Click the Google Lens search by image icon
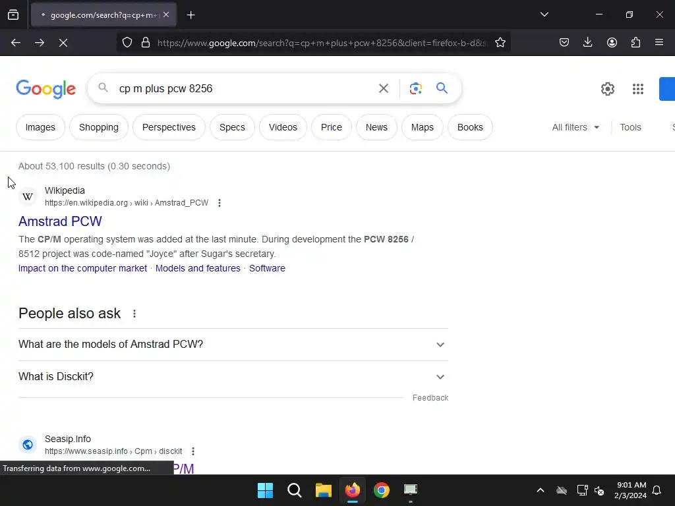 (415, 89)
